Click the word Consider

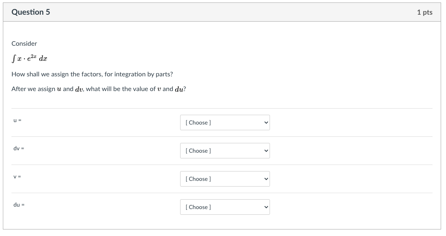click(x=24, y=43)
